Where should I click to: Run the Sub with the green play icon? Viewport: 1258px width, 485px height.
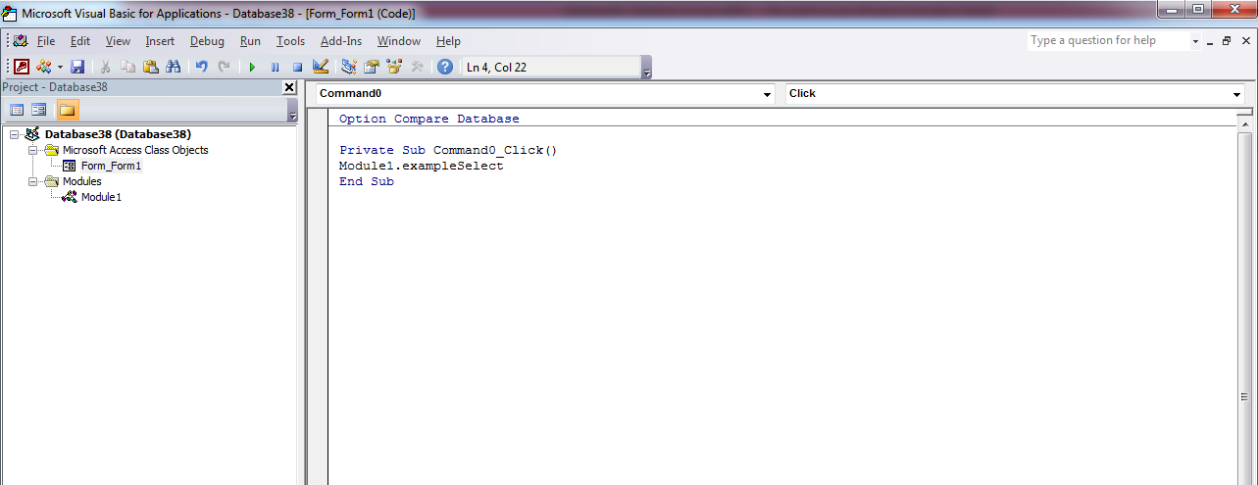tap(252, 67)
